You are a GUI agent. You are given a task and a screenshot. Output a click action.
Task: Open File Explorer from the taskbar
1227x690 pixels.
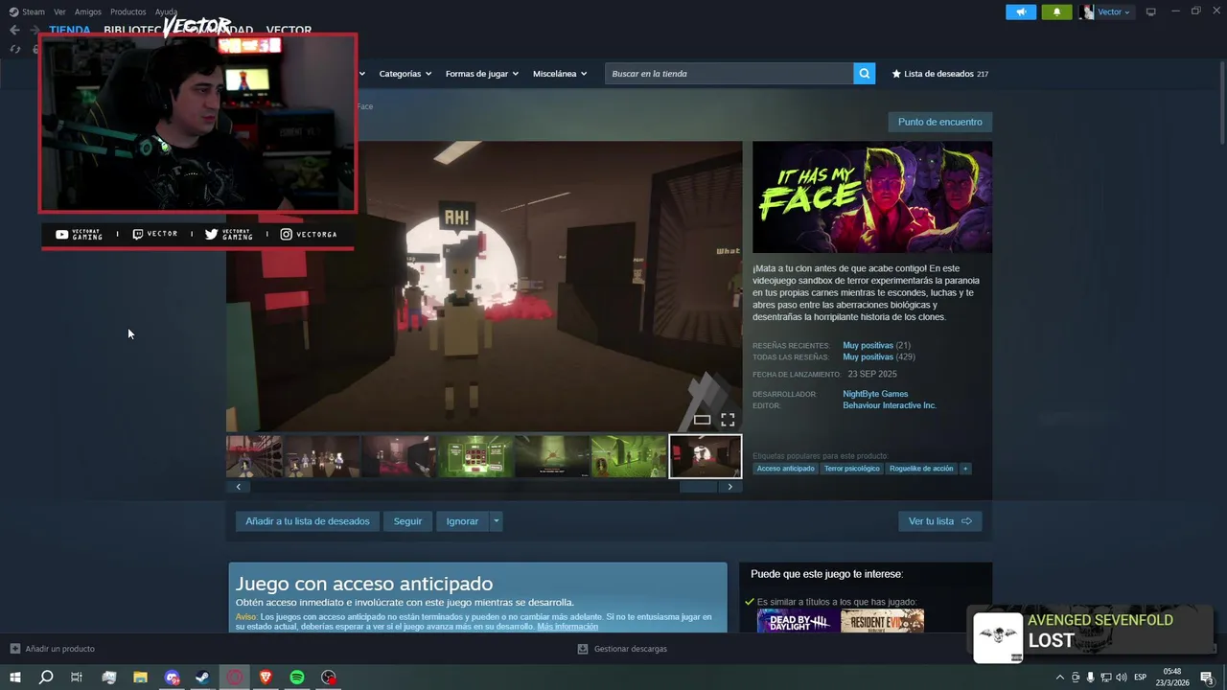click(x=140, y=678)
